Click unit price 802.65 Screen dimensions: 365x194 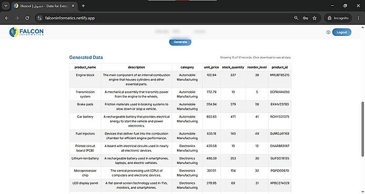coord(211,117)
